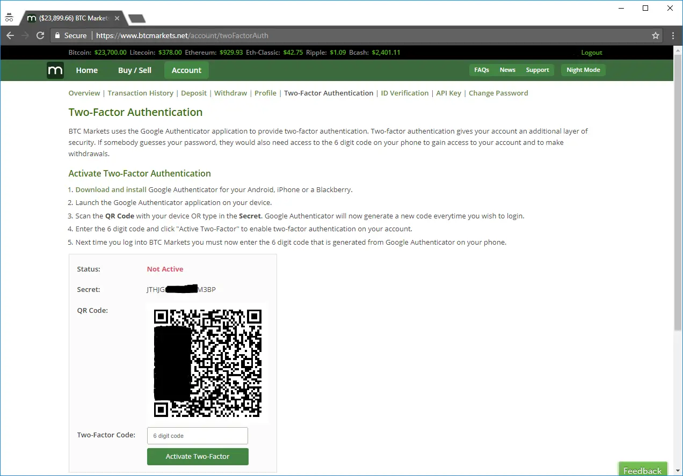The image size is (683, 476).
Task: Open the ID Verification page
Action: coord(405,93)
